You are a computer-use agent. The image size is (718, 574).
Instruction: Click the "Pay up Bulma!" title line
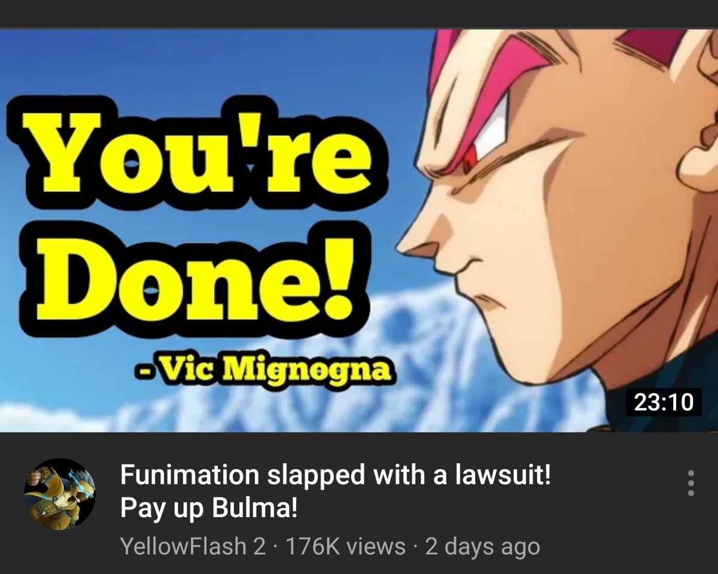click(208, 509)
